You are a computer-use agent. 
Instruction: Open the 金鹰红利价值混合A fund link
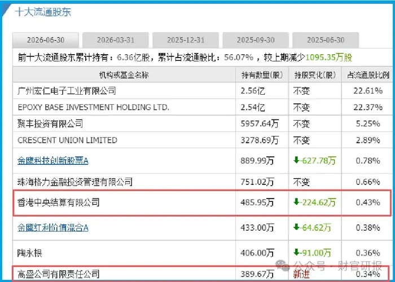pos(53,228)
